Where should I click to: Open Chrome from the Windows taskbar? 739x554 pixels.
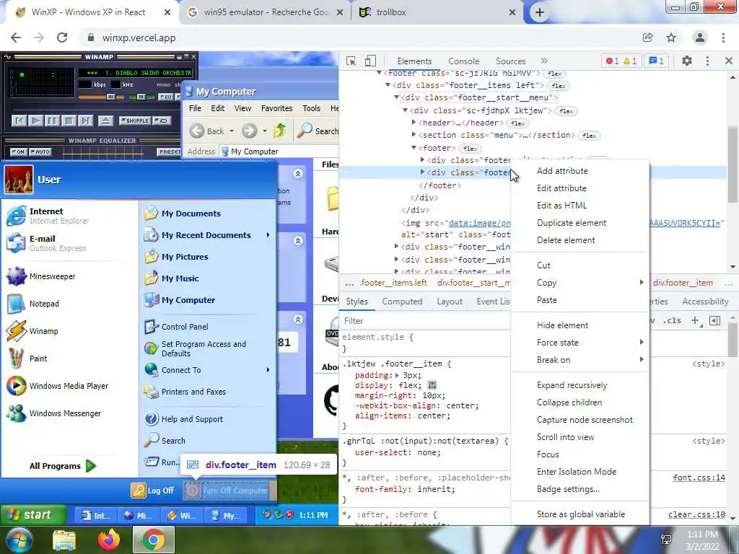point(154,540)
